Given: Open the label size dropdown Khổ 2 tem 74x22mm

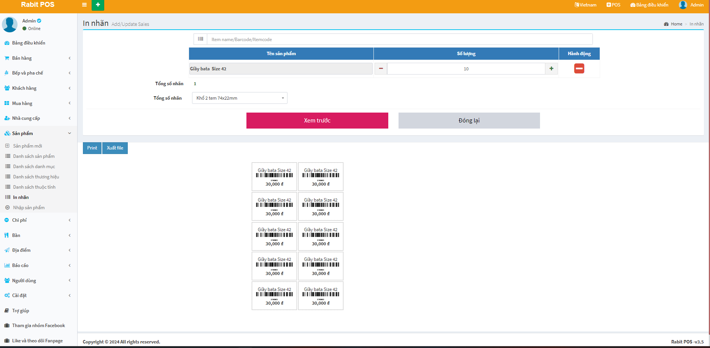Looking at the screenshot, I should [x=240, y=98].
